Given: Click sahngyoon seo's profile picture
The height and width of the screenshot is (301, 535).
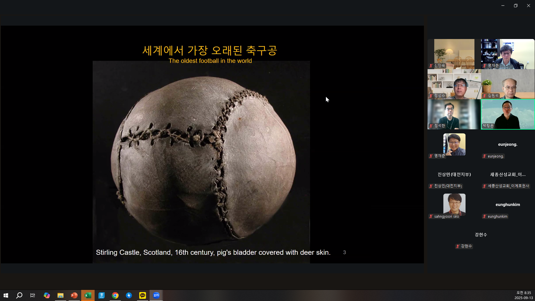Looking at the screenshot, I should (x=454, y=204).
